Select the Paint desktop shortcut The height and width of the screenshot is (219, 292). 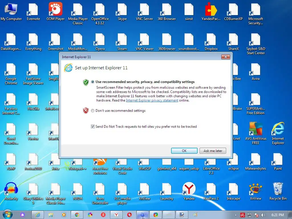(278, 162)
